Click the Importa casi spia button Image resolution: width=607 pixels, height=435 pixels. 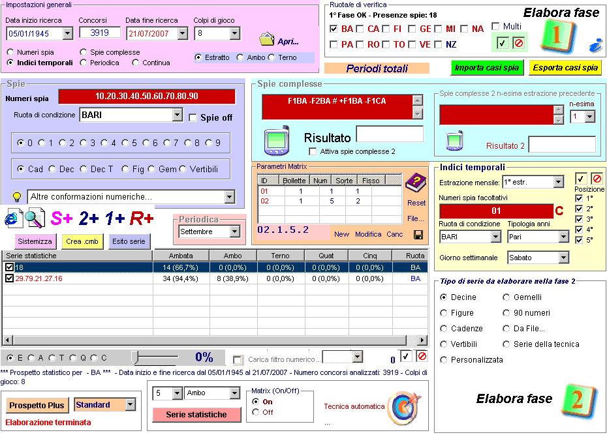tap(487, 68)
